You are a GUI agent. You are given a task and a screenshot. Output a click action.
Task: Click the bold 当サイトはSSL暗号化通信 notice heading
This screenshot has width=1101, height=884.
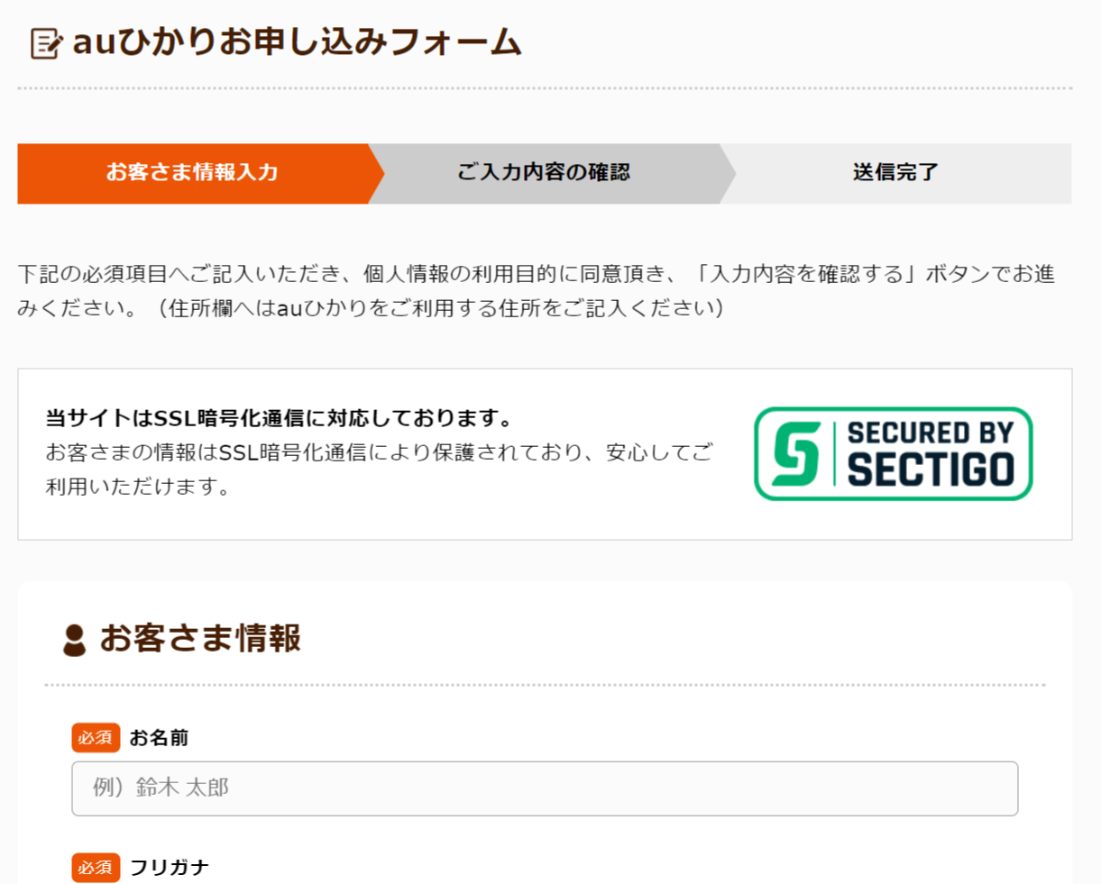click(x=280, y=418)
